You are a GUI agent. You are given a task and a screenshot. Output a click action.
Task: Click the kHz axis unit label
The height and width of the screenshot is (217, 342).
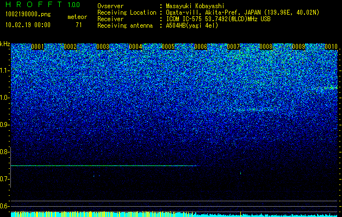[x=5, y=44]
